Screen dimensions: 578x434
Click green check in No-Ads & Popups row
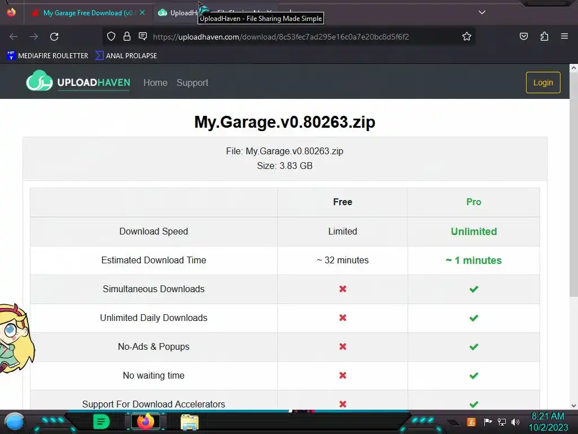point(474,346)
